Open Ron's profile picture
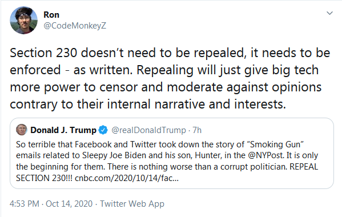Image resolution: width=342 pixels, height=217 pixels. [x=23, y=21]
